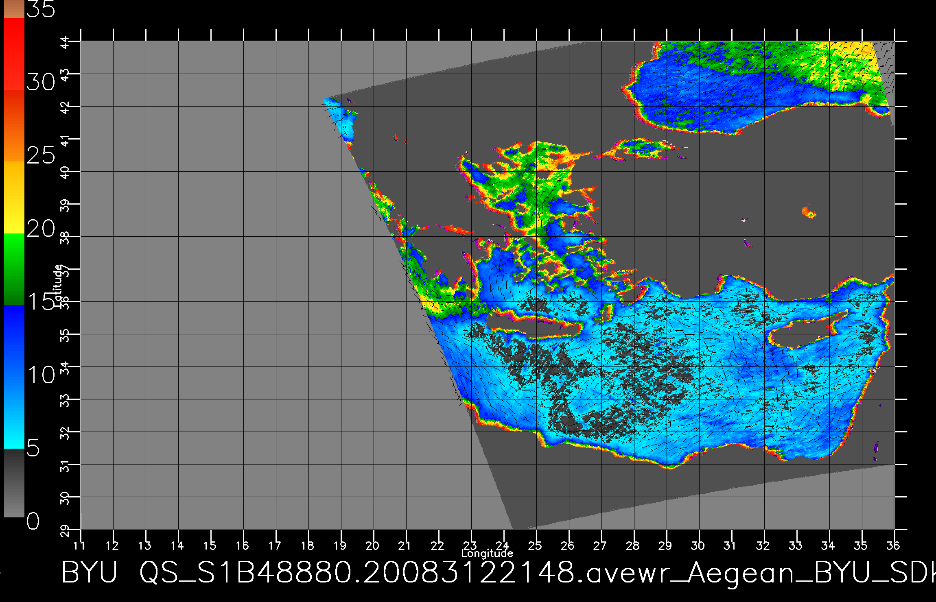936x602 pixels.
Task: Click longitude tick label 32
Action: pyautogui.click(x=763, y=545)
